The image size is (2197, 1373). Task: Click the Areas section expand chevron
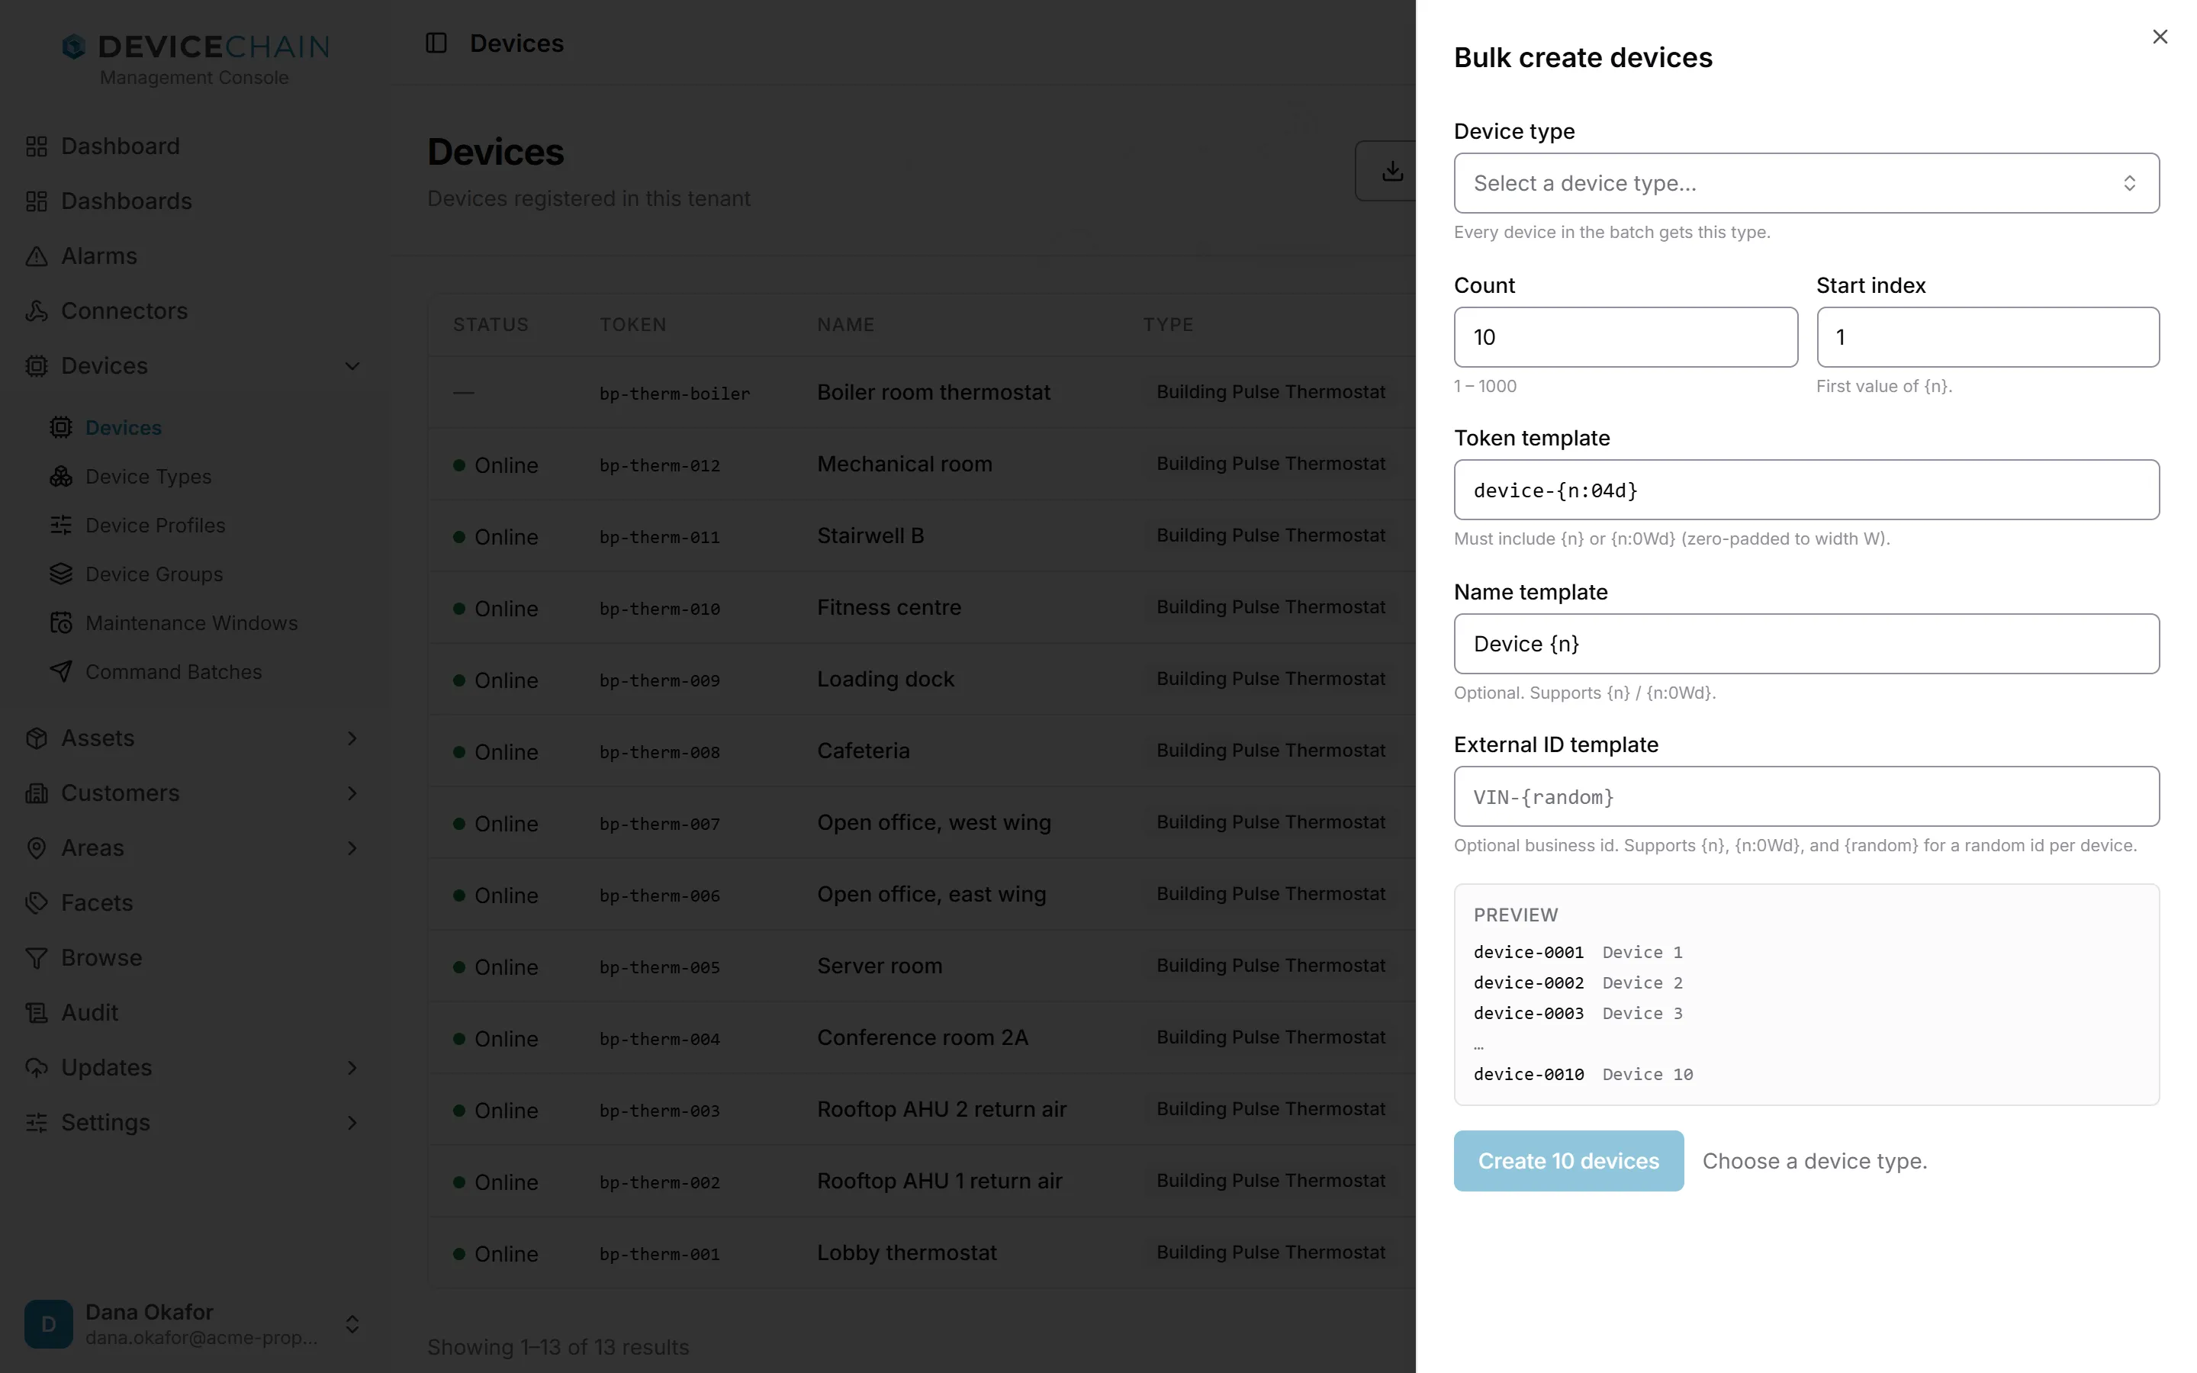click(x=352, y=848)
